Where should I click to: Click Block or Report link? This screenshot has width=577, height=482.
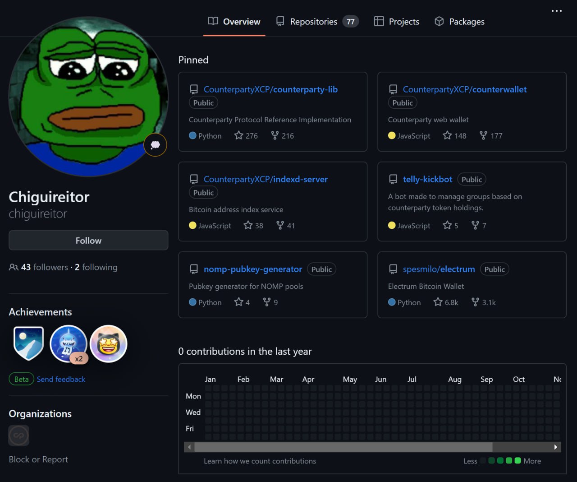(38, 459)
